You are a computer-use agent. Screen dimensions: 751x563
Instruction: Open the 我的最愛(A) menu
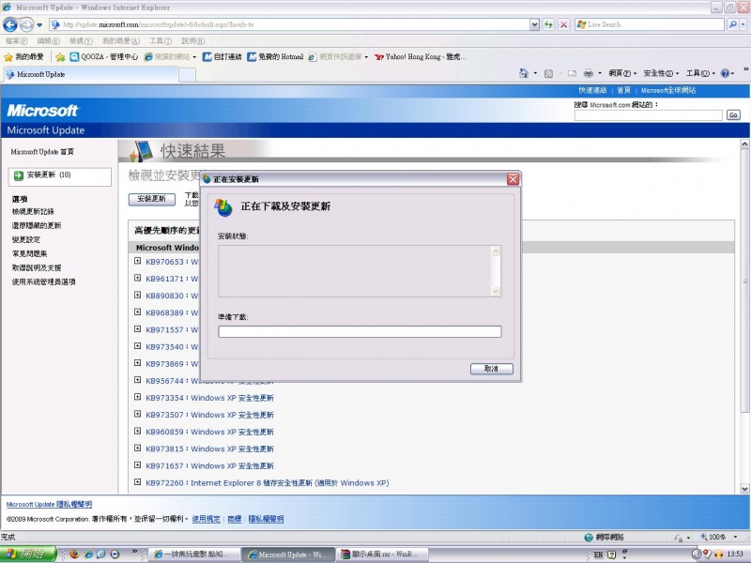[x=121, y=41]
